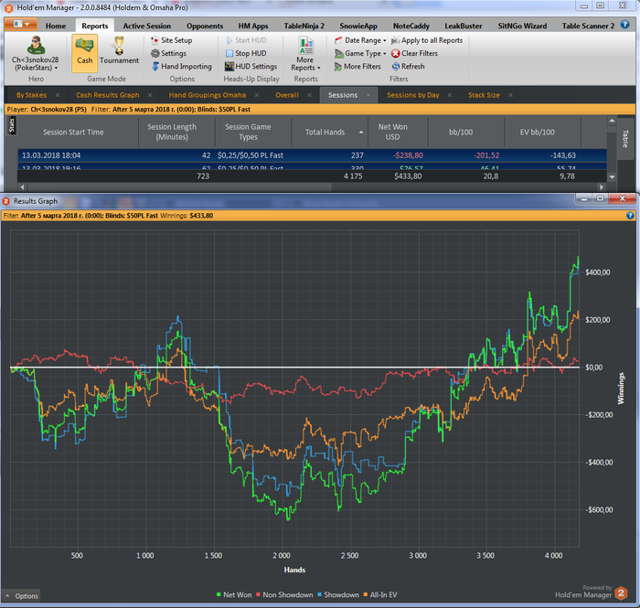Viewport: 640px width, 608px height.
Task: Expand the More Reports dropdown
Action: (x=305, y=54)
